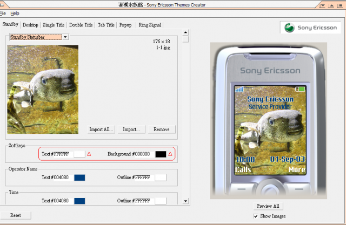Open Operator Name Text blue color swatch

point(79,178)
